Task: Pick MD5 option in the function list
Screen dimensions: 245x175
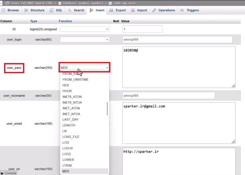Action: pyautogui.click(x=66, y=171)
